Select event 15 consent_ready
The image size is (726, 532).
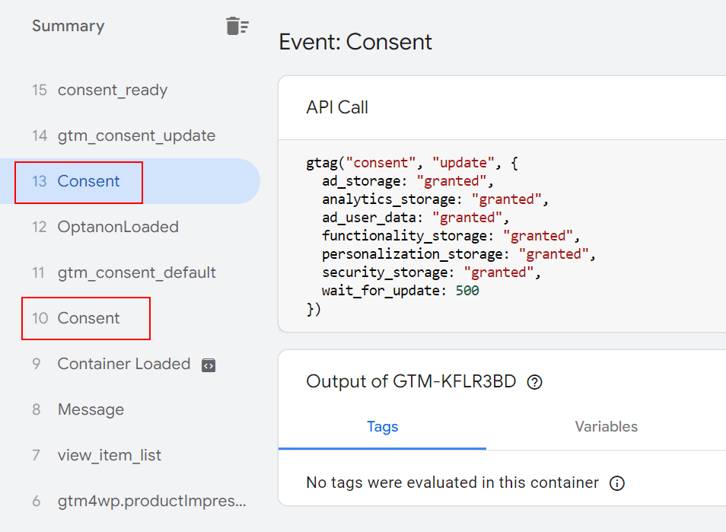point(112,90)
